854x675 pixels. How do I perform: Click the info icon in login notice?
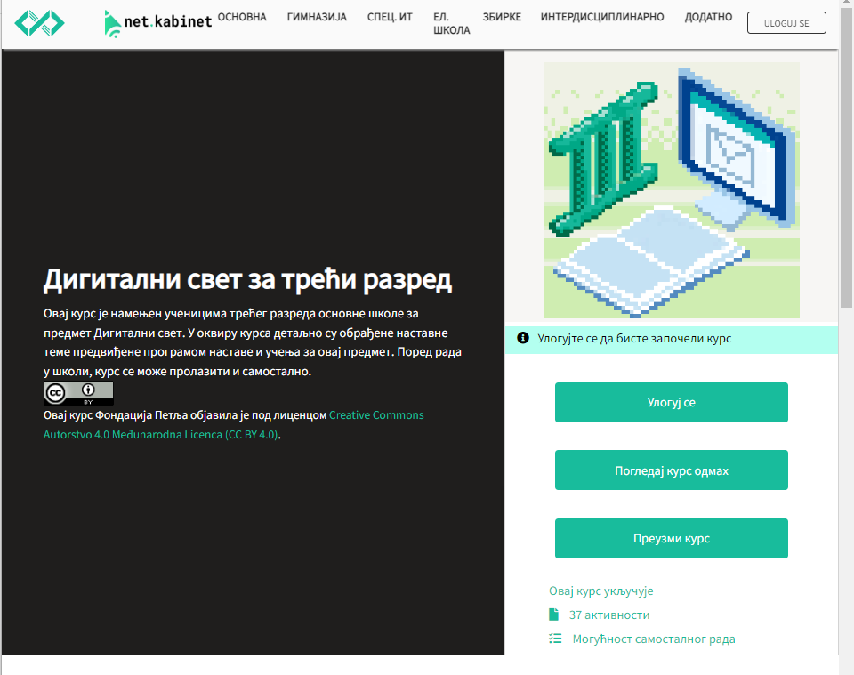tap(523, 338)
